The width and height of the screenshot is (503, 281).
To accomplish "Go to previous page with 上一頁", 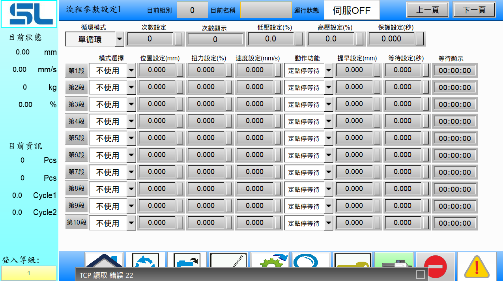I will coord(428,10).
